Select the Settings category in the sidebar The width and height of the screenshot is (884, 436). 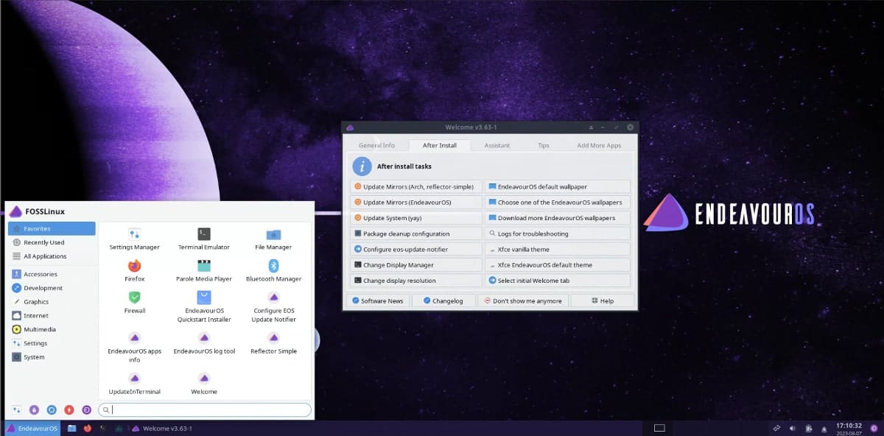[x=52, y=343]
